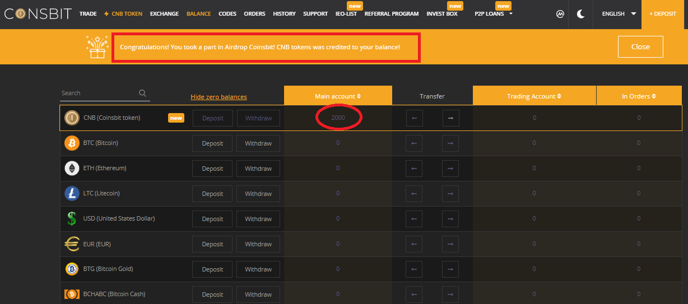Open the CoinMarketCap icon in header
Screen dimensions: 688x304
560,13
